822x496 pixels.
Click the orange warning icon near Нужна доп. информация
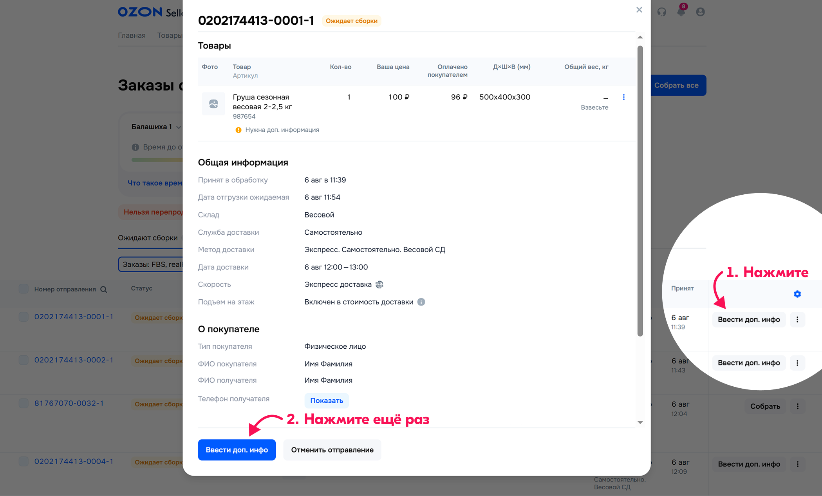(x=238, y=130)
